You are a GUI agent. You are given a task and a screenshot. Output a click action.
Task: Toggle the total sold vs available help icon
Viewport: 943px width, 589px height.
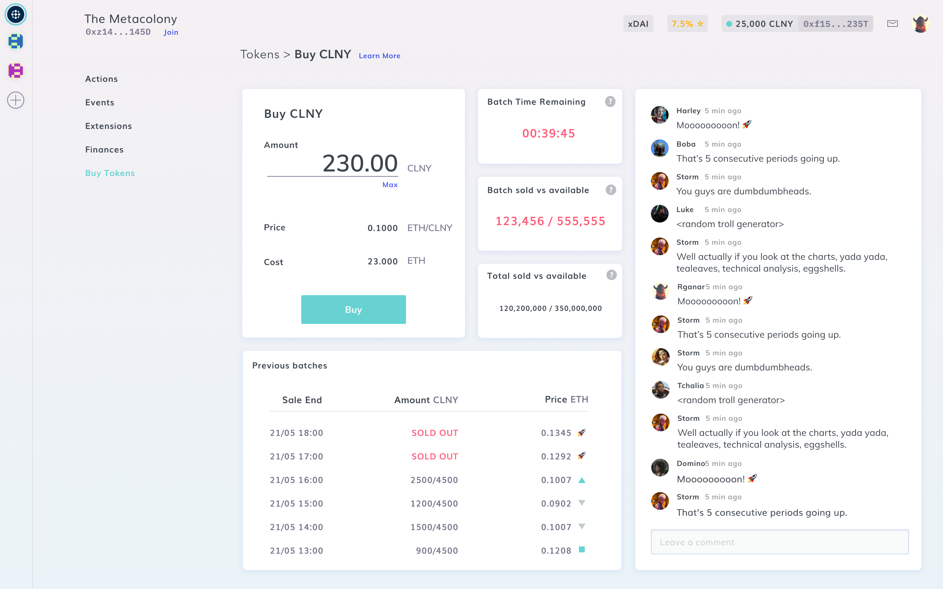[610, 275]
